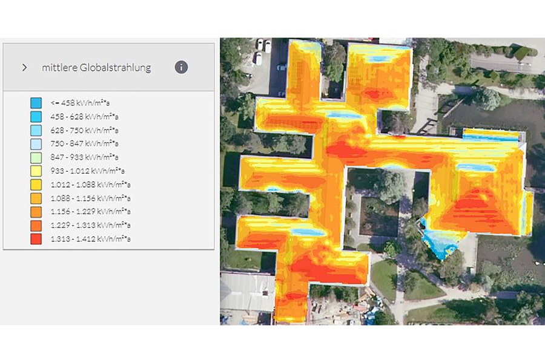
Task: Click the 'mittlere Globalstrahlung' layer title
Action: [x=96, y=67]
